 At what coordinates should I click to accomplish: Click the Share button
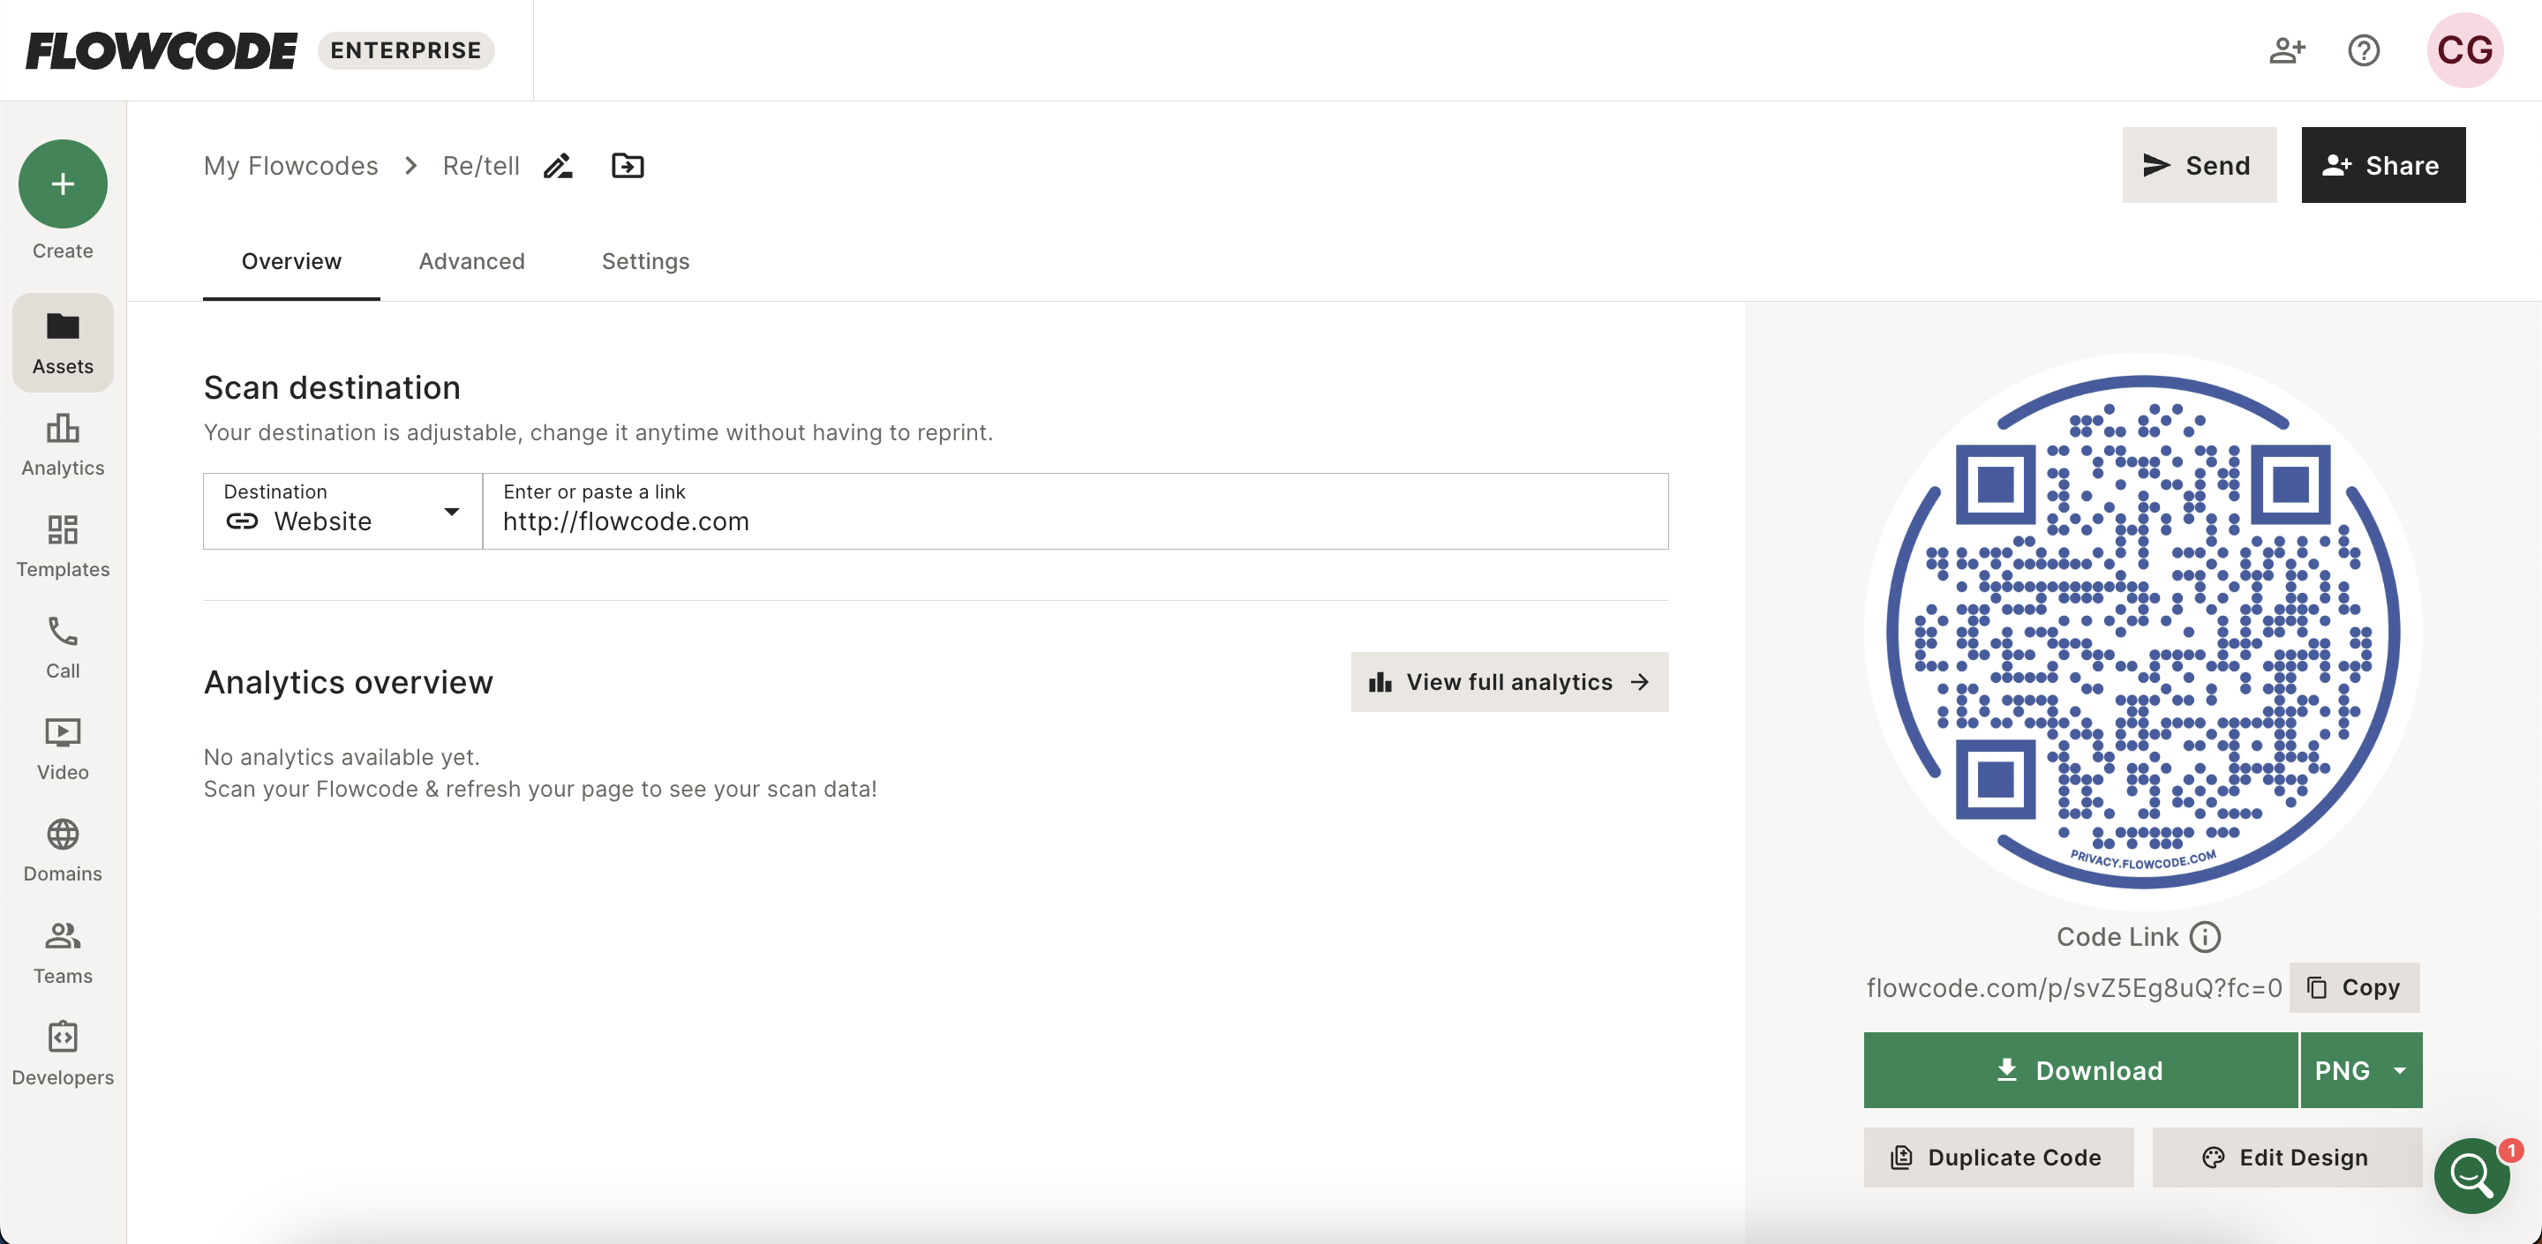pos(2383,165)
